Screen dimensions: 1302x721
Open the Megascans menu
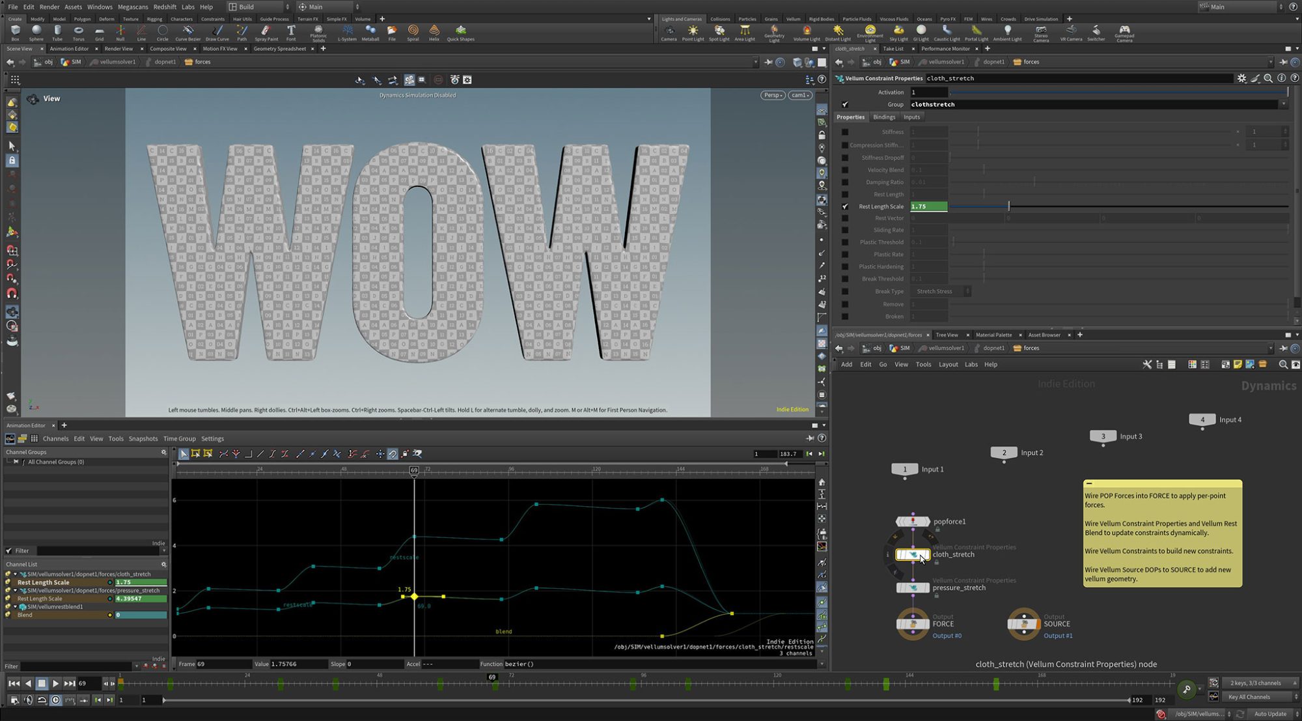coord(132,7)
